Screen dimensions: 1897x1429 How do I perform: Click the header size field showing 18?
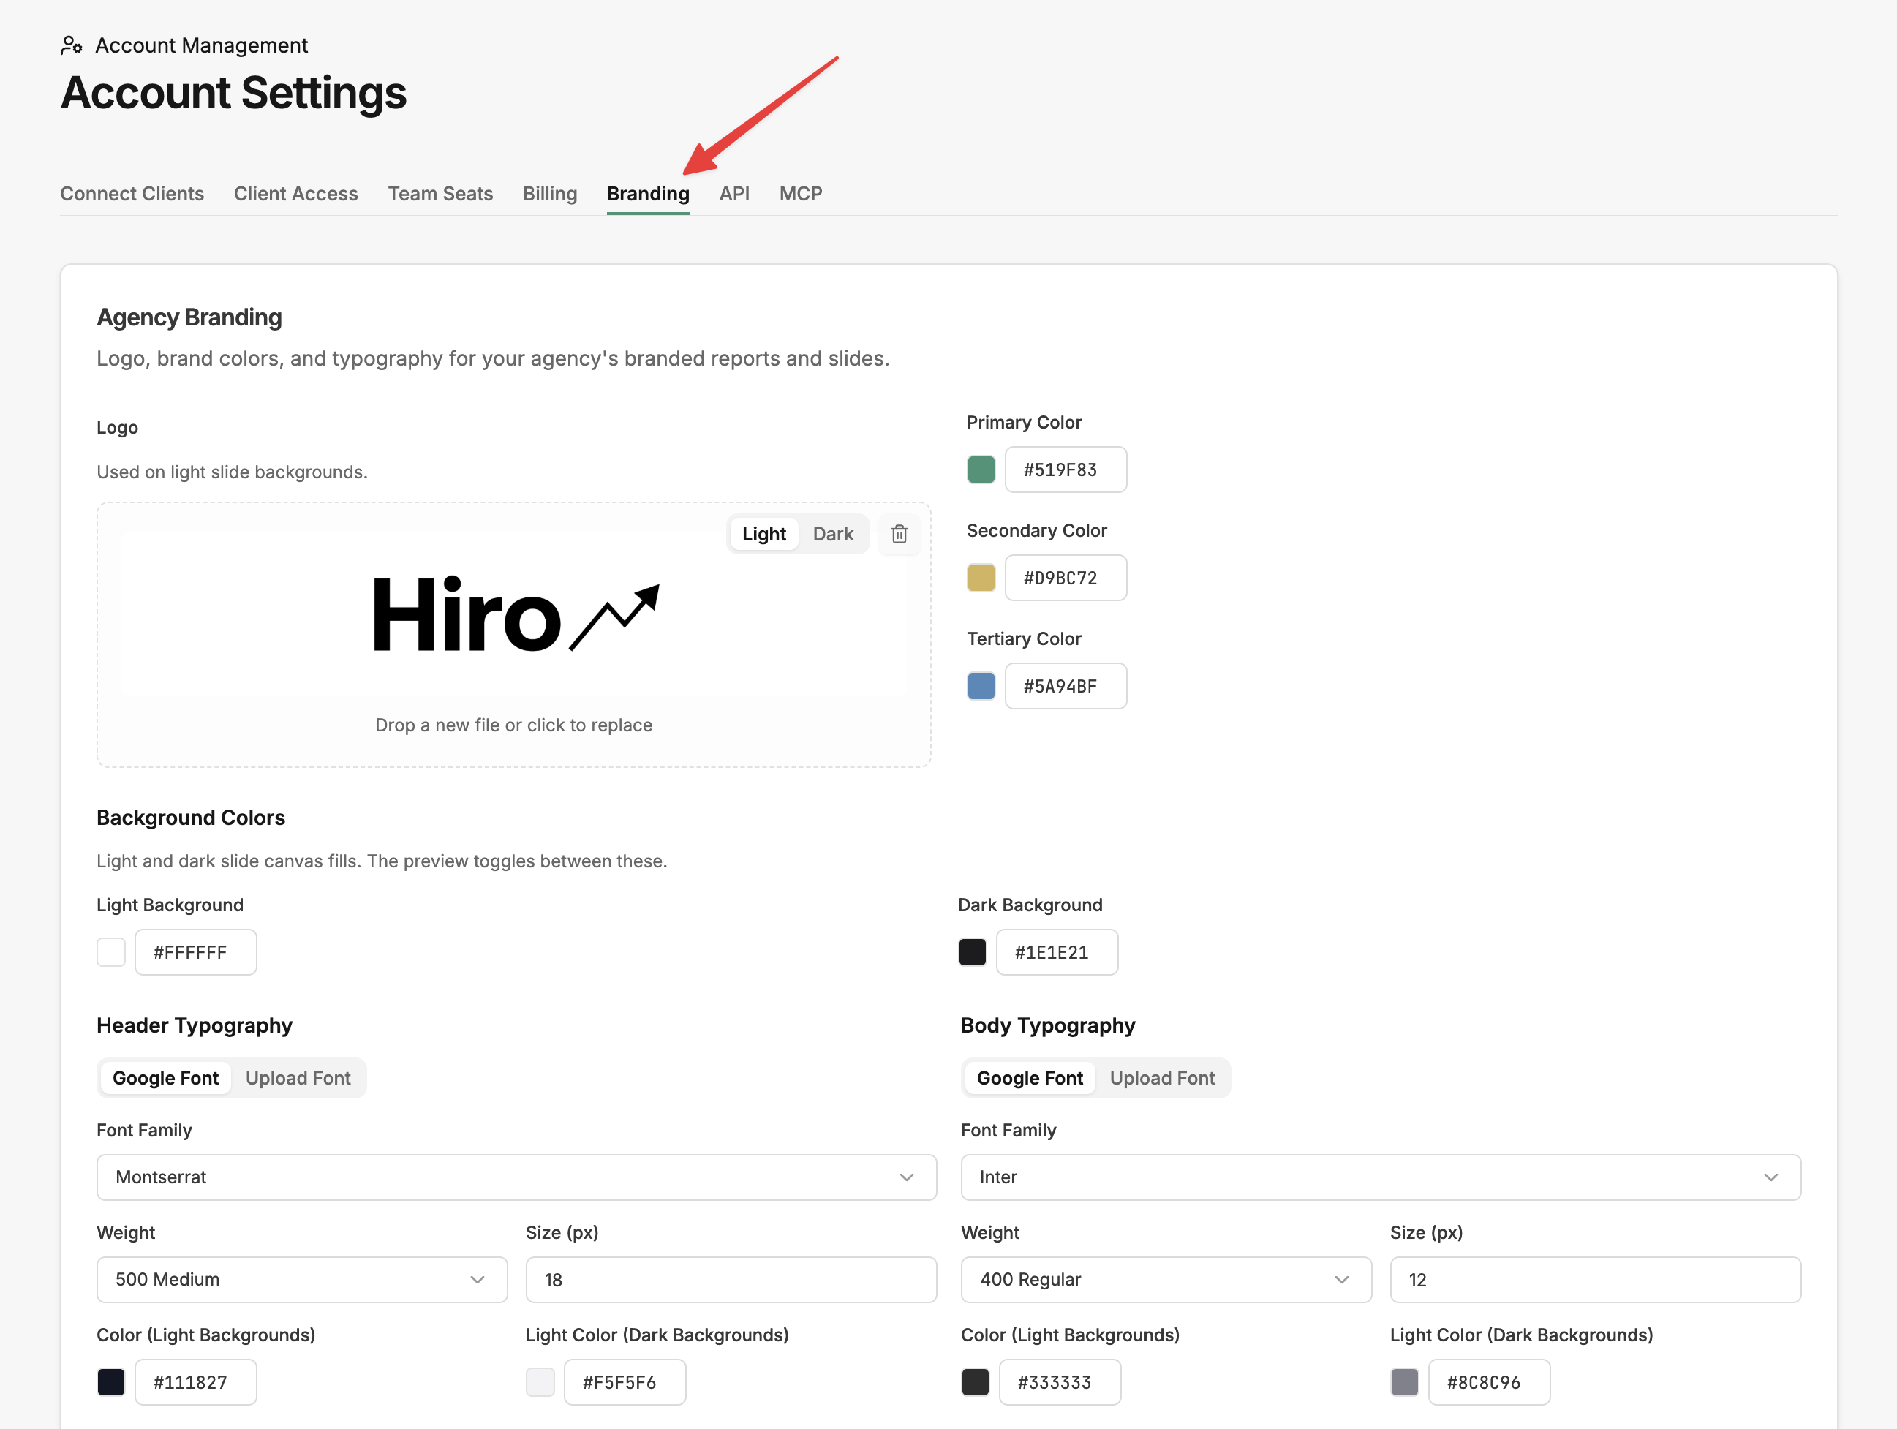[x=731, y=1279]
